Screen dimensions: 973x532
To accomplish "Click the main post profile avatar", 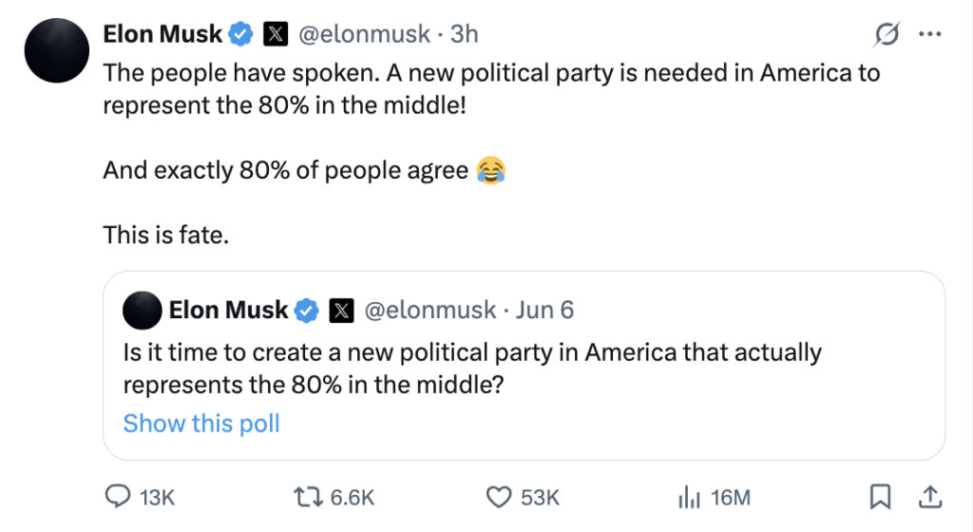I will click(55, 49).
